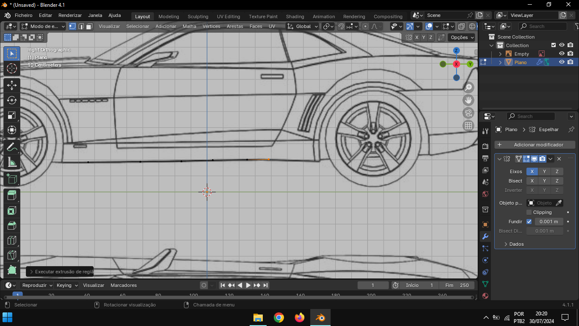Expand the Plano object in outliner
The image size is (579, 326).
500,62
